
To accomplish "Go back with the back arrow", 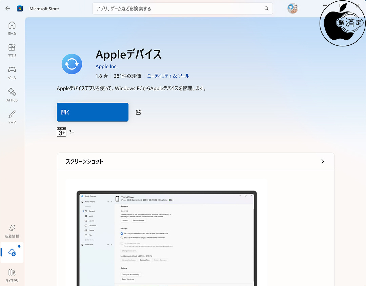I will tap(8, 8).
